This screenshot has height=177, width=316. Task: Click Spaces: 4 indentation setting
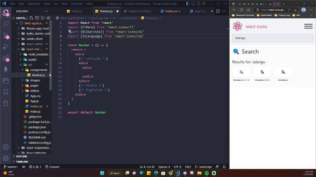164,167
